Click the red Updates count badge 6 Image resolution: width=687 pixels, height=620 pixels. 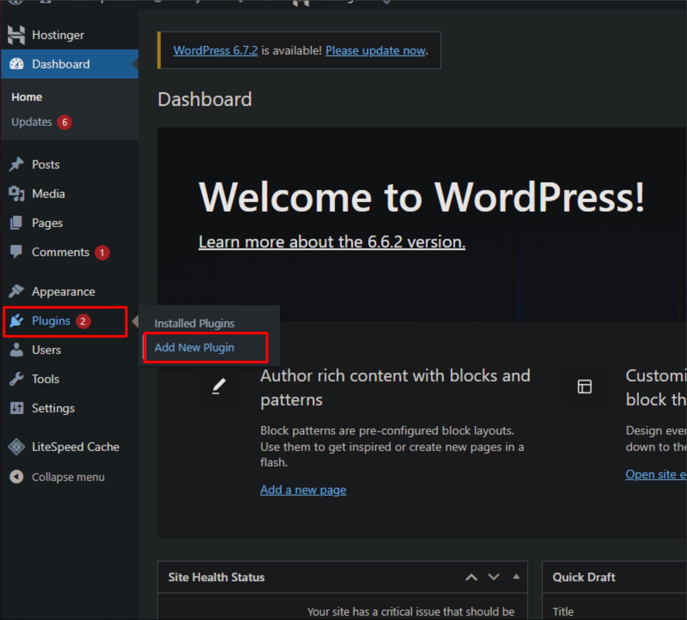[x=64, y=122]
